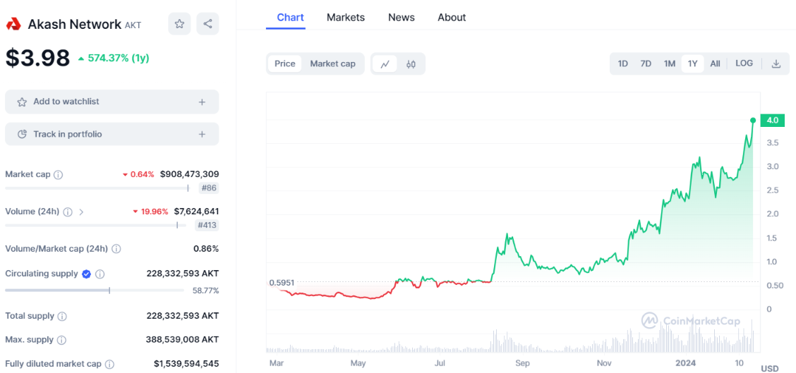Click the star icon in Add to watchlist
Screen dimensions: 796x373
[22, 102]
